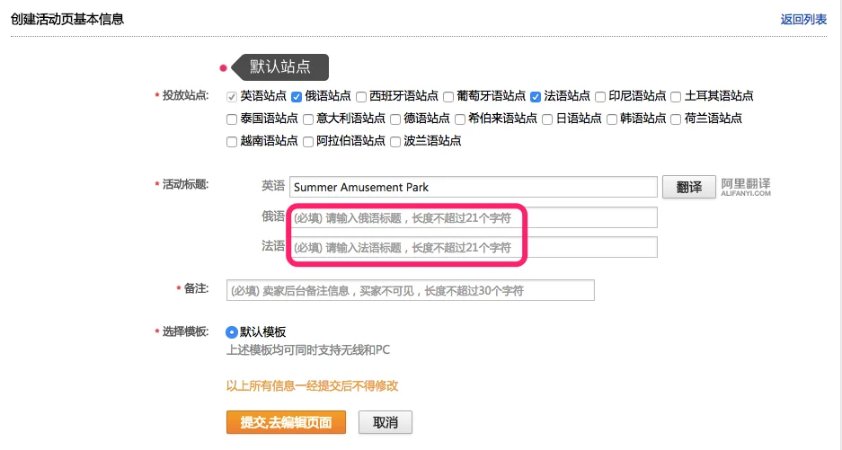Click the 默认站点 tooltip label
The width and height of the screenshot is (842, 450).
(x=279, y=67)
